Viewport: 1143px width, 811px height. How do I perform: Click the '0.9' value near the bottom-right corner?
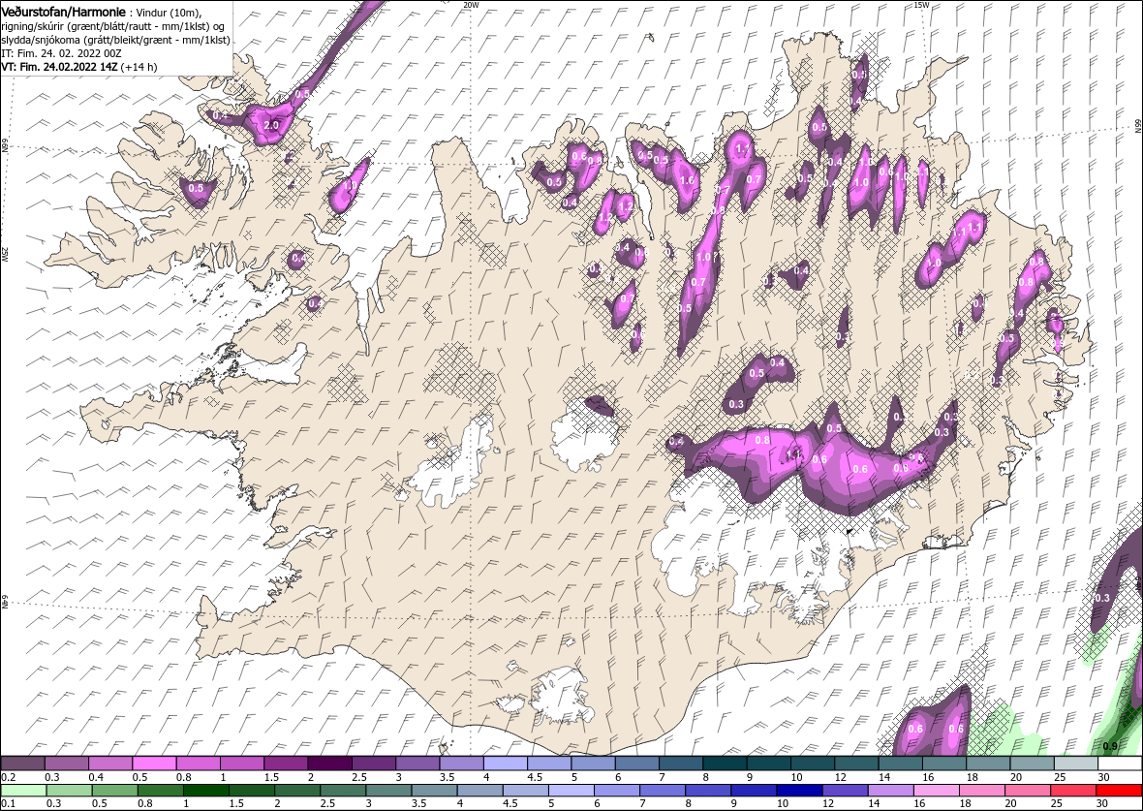pos(1110,746)
